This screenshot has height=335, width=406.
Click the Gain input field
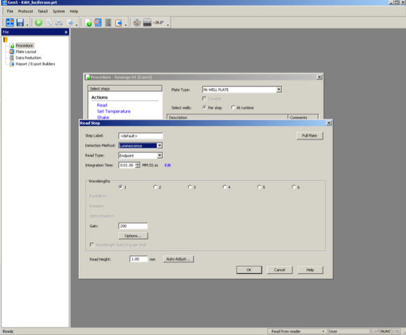pos(133,226)
